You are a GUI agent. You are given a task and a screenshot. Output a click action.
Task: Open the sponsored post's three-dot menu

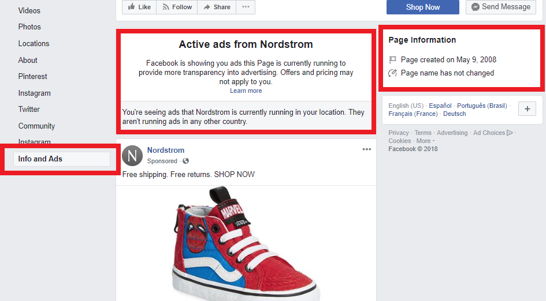coord(367,149)
